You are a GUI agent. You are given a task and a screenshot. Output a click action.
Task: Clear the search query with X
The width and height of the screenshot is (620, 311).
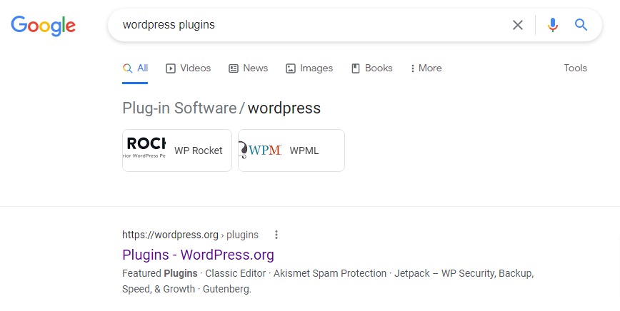518,25
